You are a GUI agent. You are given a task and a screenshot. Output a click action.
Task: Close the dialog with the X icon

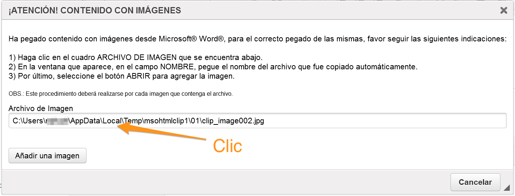pyautogui.click(x=504, y=10)
